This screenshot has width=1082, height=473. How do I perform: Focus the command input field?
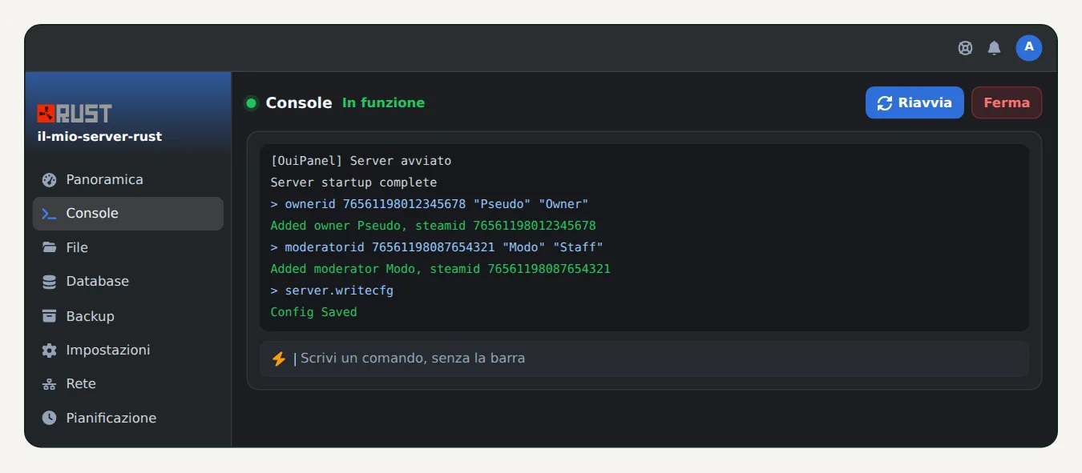coord(644,359)
